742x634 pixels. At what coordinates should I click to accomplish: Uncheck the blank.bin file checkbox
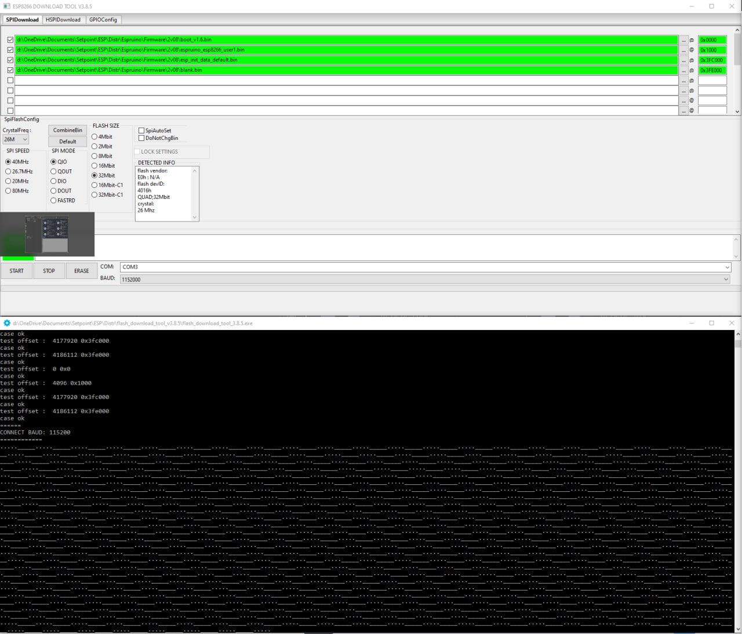10,70
